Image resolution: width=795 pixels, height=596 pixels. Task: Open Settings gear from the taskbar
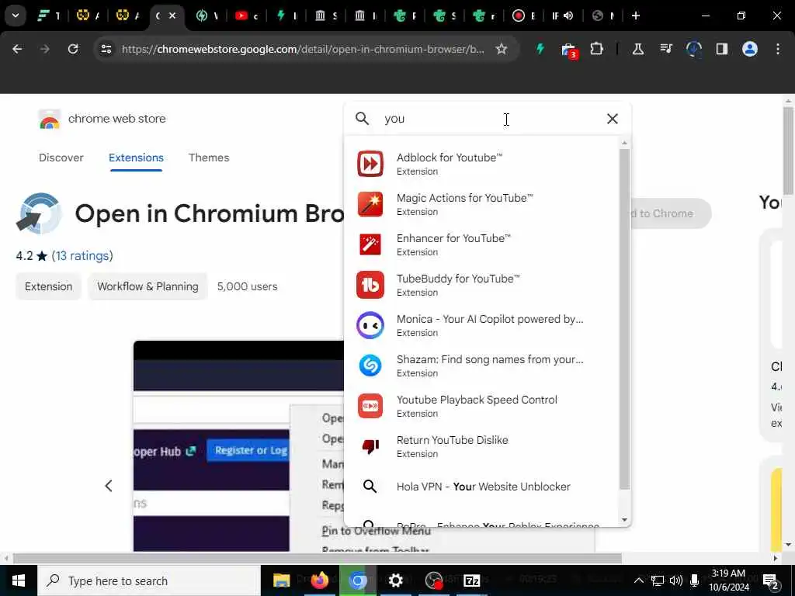pyautogui.click(x=395, y=580)
